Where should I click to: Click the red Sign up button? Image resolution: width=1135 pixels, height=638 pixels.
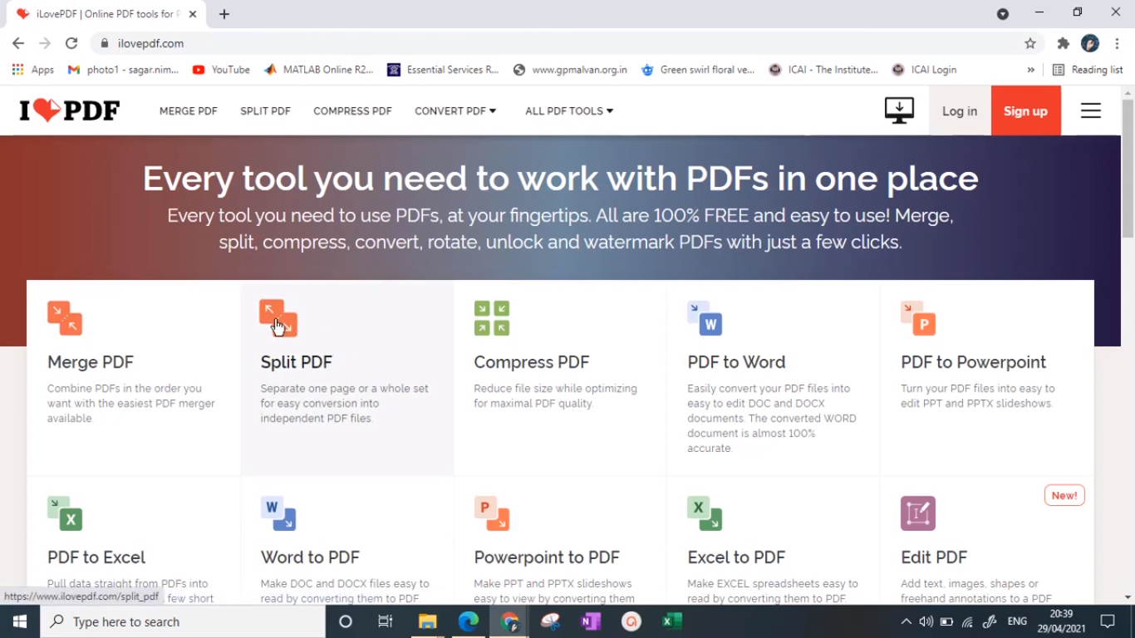pyautogui.click(x=1026, y=110)
